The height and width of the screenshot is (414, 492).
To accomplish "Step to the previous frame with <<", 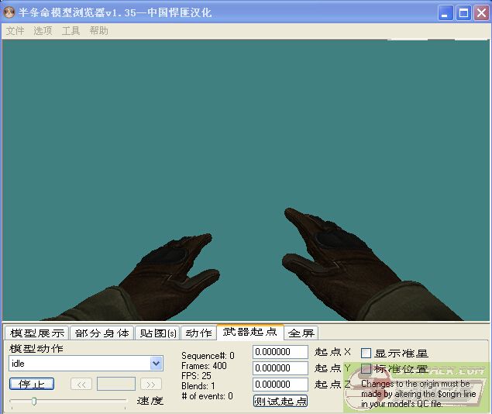I will tap(81, 384).
